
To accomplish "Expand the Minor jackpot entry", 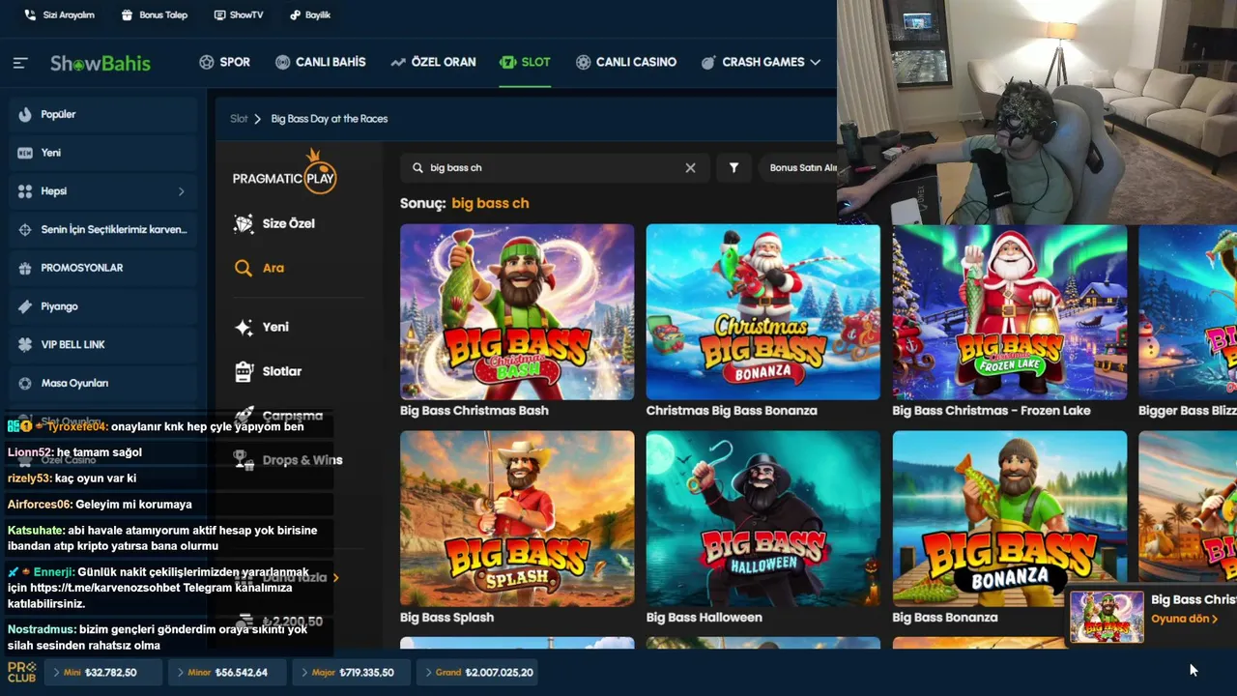I will (x=227, y=672).
